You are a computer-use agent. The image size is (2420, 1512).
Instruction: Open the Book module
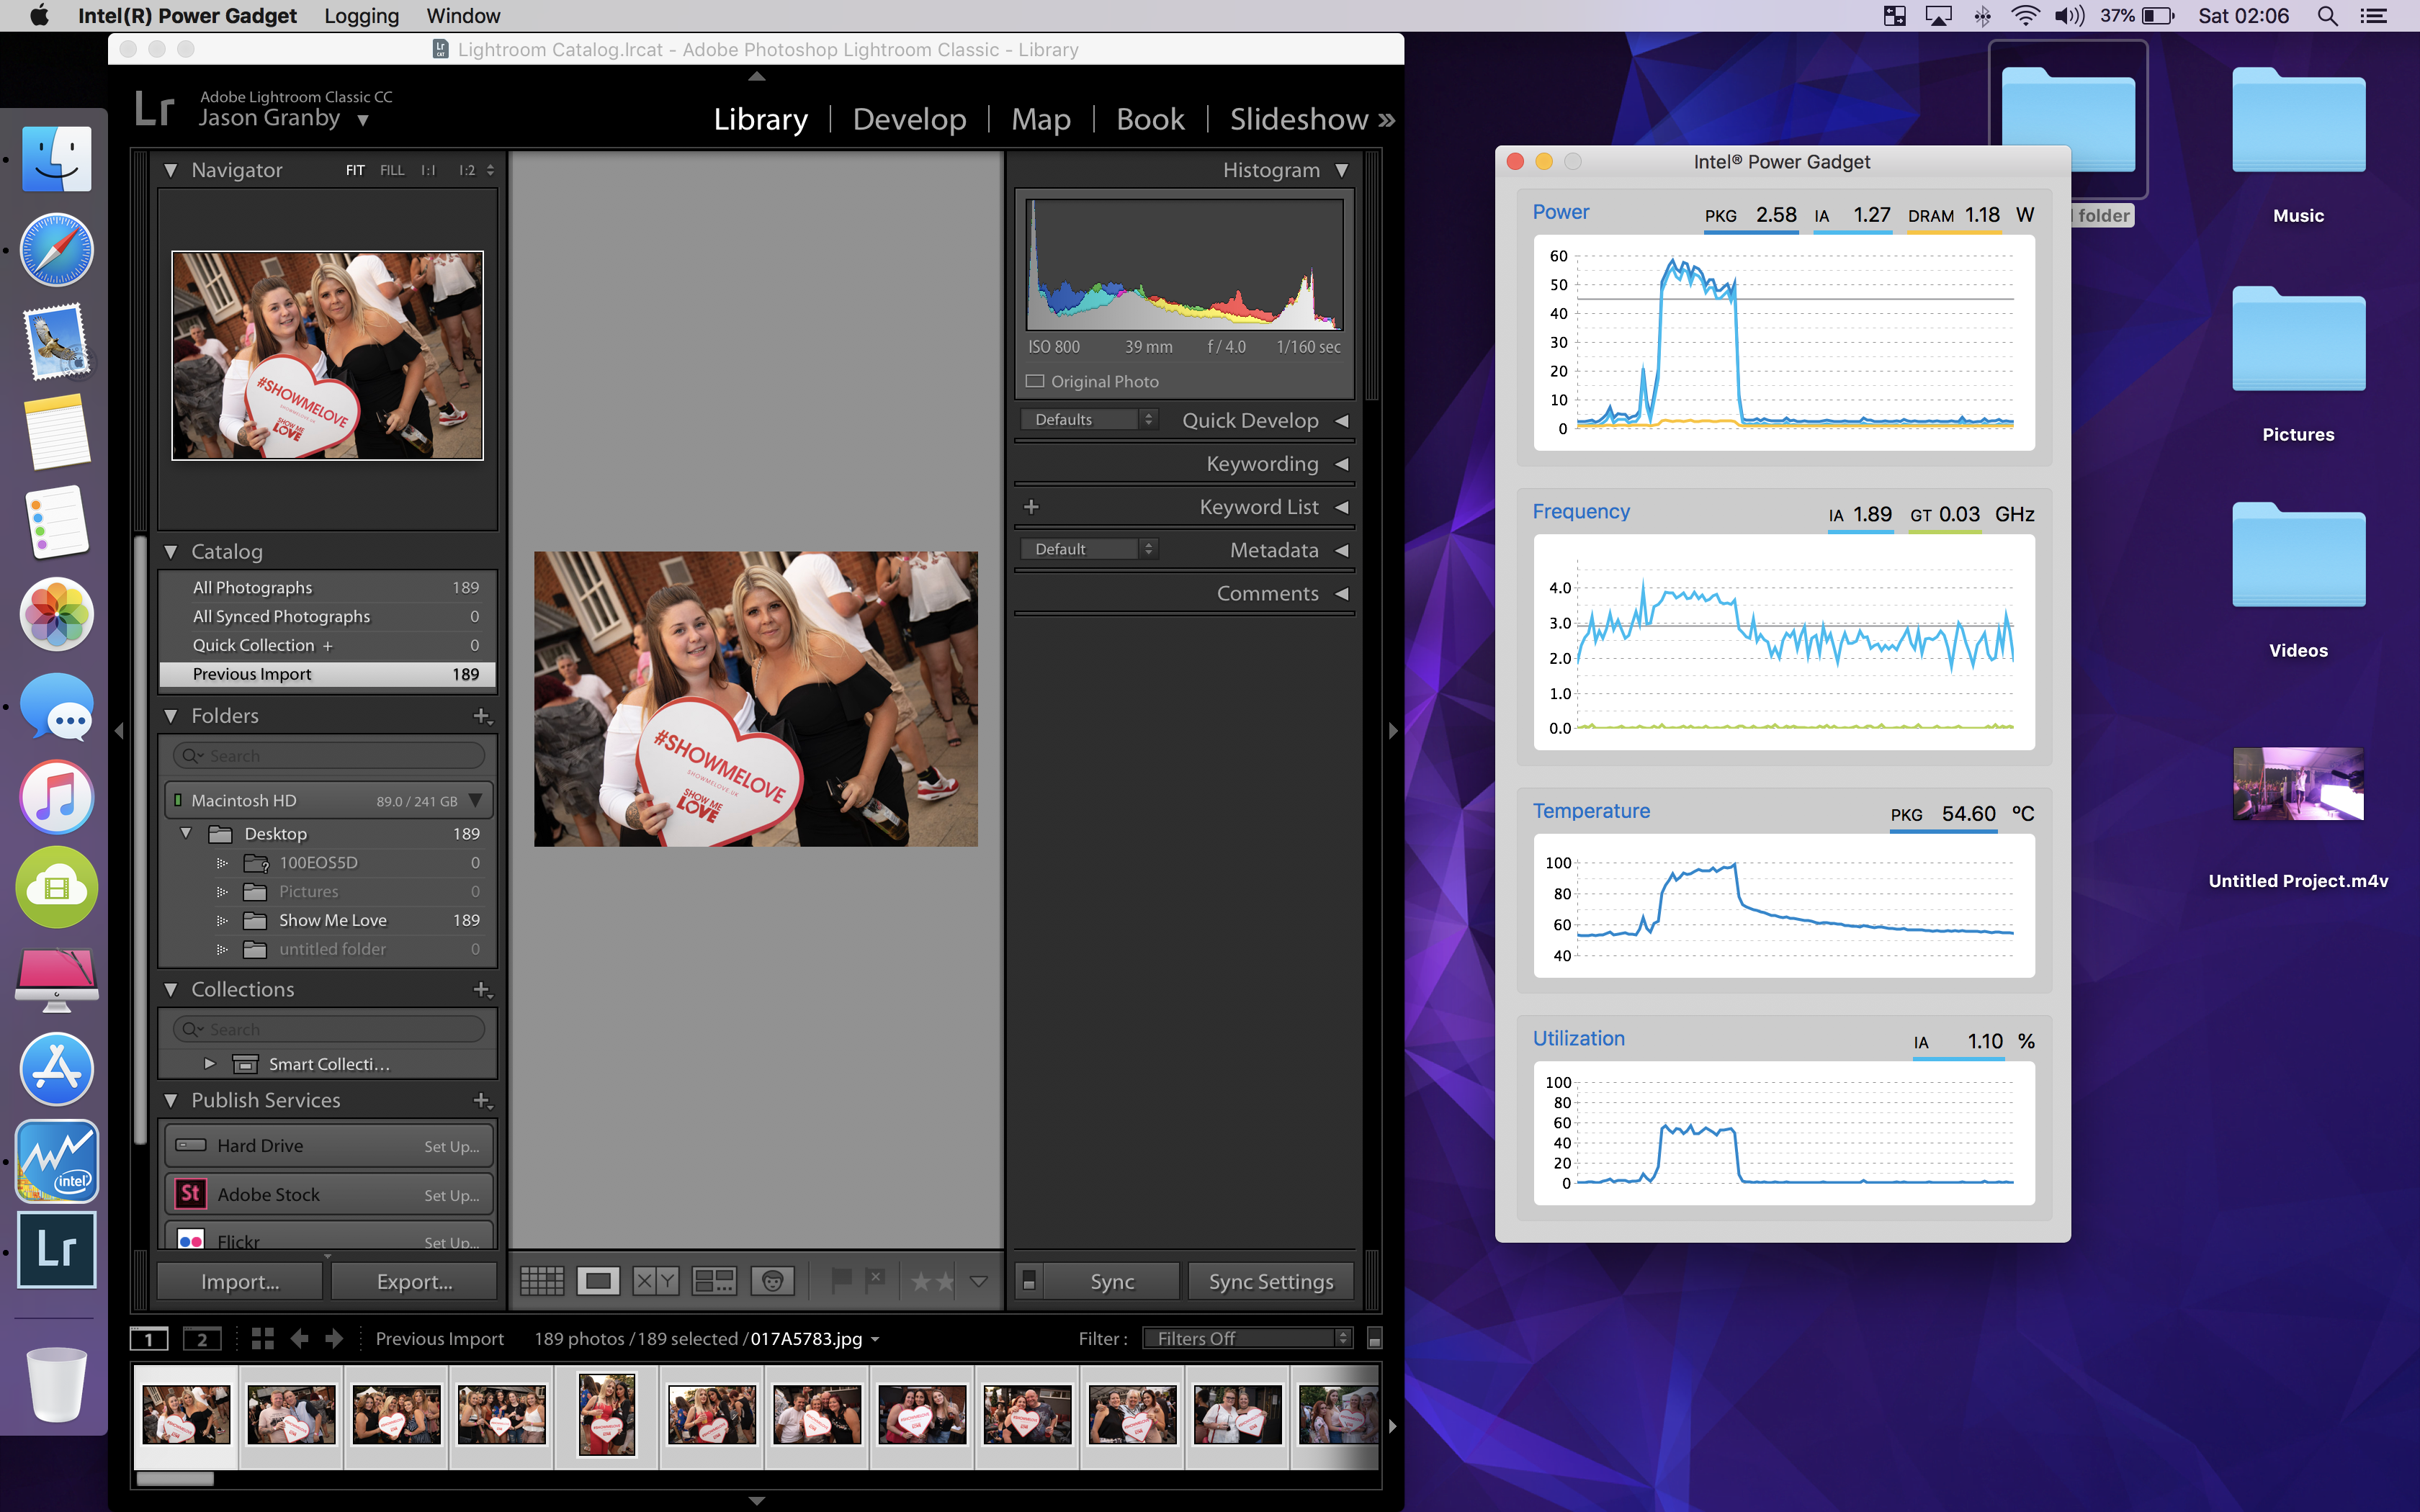pyautogui.click(x=1150, y=119)
